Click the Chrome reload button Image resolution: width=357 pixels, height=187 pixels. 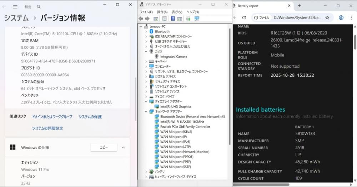244,17
